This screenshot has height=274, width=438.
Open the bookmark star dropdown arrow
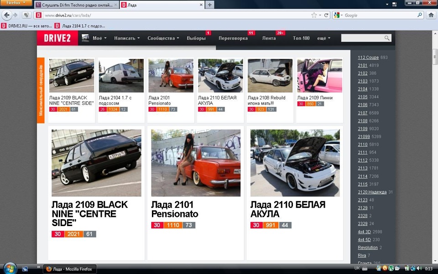point(320,15)
